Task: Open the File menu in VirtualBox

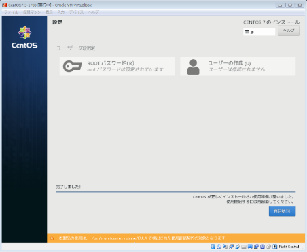Action: point(12,12)
